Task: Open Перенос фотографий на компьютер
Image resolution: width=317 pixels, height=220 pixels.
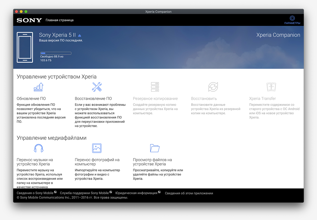Action: point(97,162)
